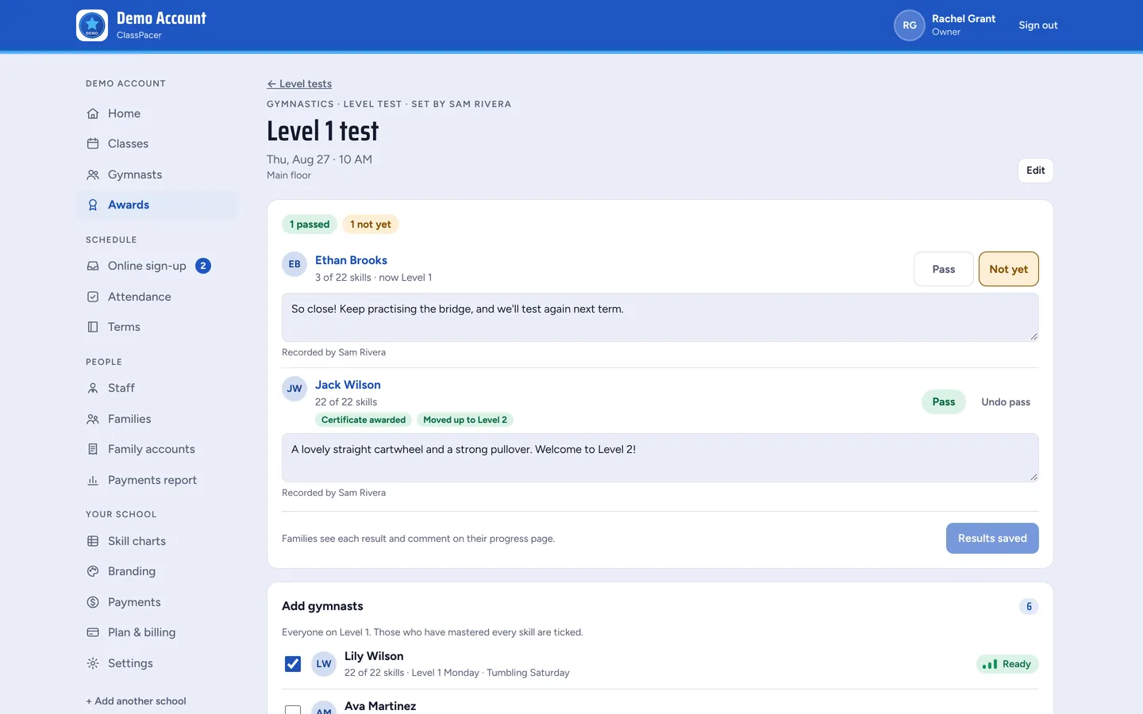Click the Payments report bar chart icon

[x=93, y=480]
